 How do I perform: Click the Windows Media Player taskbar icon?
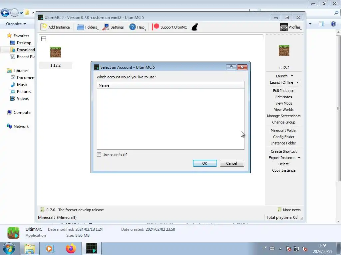pyautogui.click(x=50, y=248)
